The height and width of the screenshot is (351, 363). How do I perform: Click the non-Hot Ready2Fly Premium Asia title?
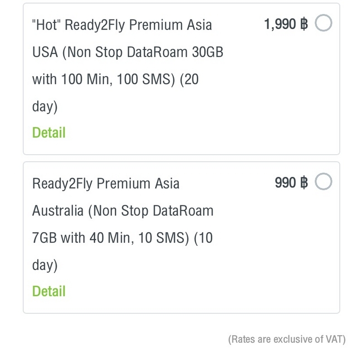point(106,184)
